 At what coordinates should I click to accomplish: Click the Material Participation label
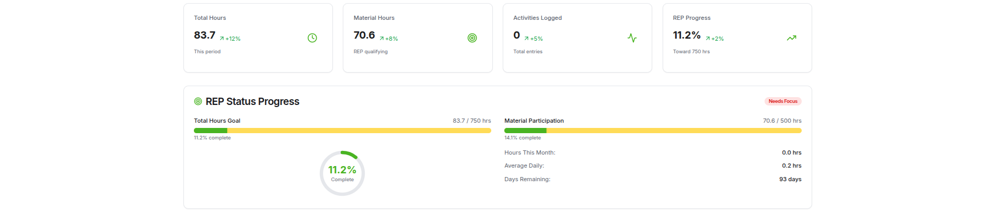(x=534, y=121)
